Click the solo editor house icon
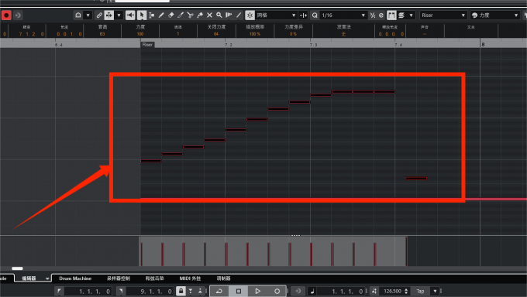 click(x=78, y=15)
